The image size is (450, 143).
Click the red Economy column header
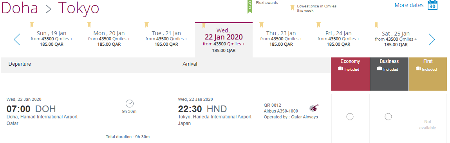click(x=350, y=74)
